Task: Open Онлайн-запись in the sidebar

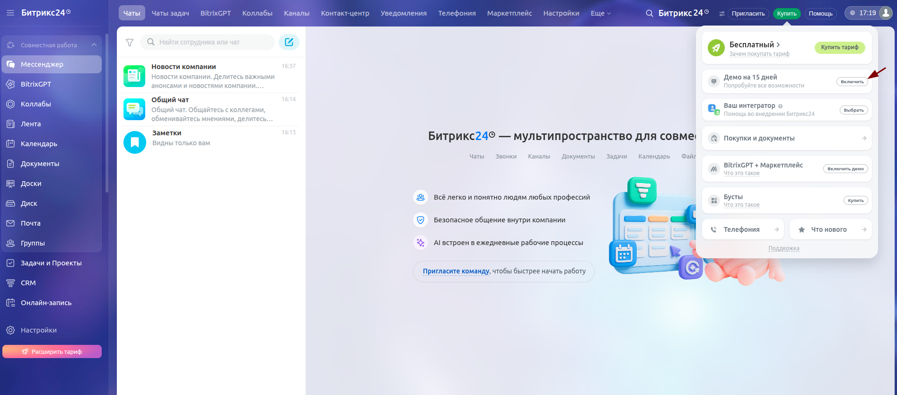Action: pos(52,303)
